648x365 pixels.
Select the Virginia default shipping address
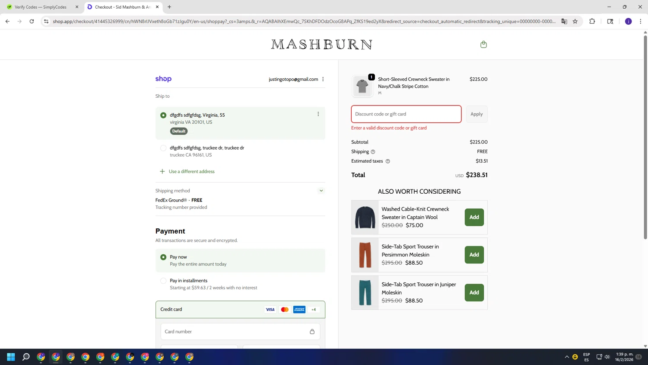[163, 115]
